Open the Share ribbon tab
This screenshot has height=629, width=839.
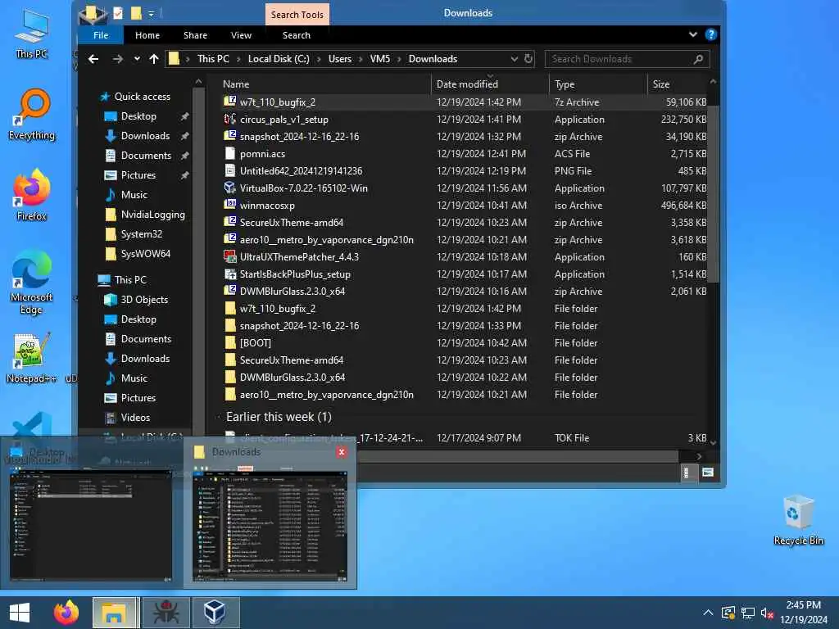click(195, 35)
